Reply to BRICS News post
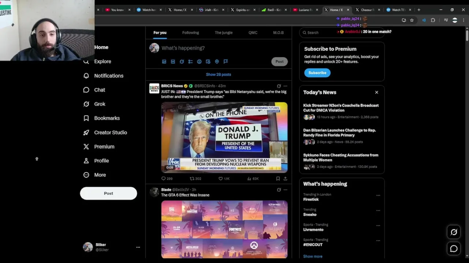Viewport: 469px width, 263px height. point(167,179)
